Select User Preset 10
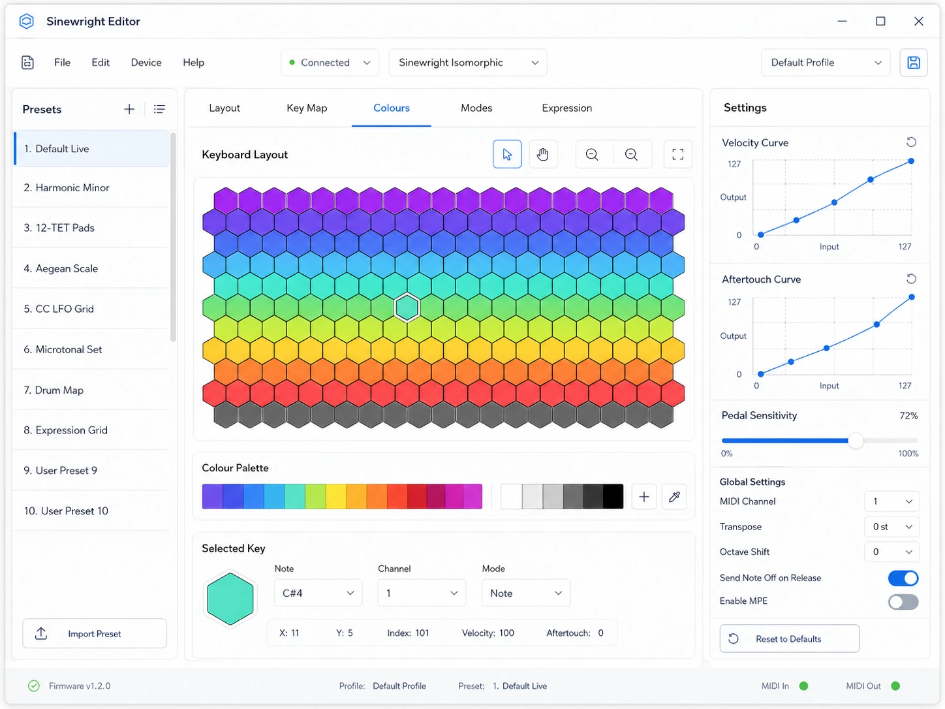945x709 pixels. [x=91, y=511]
